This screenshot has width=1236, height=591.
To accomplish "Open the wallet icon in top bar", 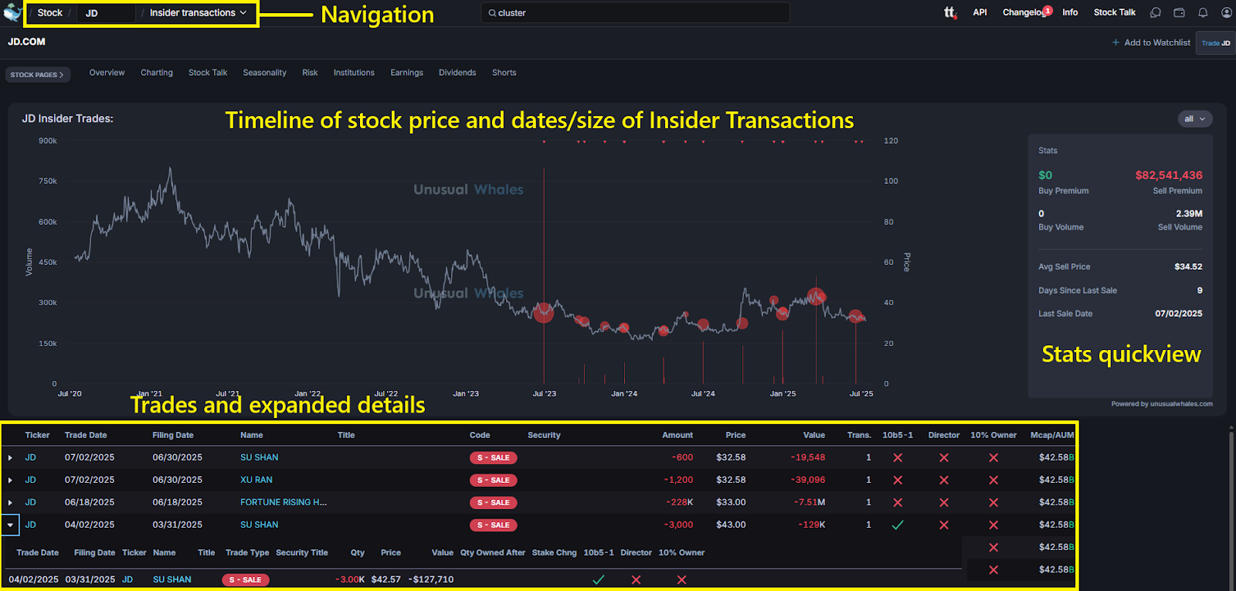I will (1179, 12).
